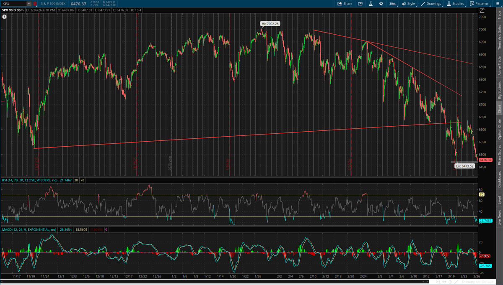503x285 pixels.
Task: Click the SPX 90 D 30m chart title
Action: (x=13, y=10)
